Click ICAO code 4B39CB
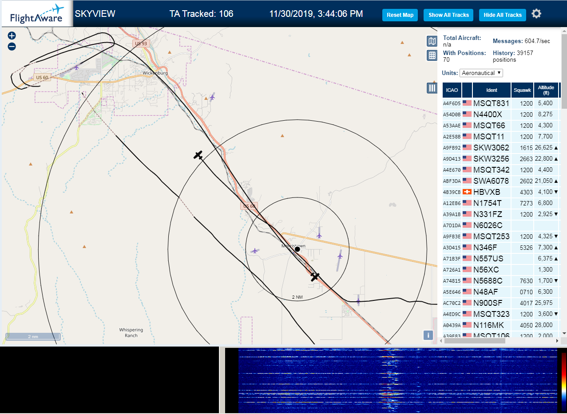567x414 pixels. pos(452,192)
